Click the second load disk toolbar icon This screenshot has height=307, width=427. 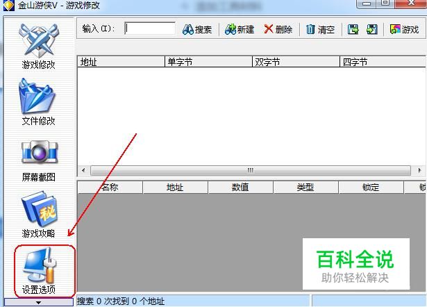pyautogui.click(x=372, y=29)
